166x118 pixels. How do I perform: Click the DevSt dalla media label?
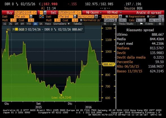click(131, 57)
